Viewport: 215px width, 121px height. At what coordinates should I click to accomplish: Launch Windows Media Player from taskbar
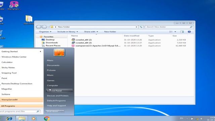[x=34, y=119]
